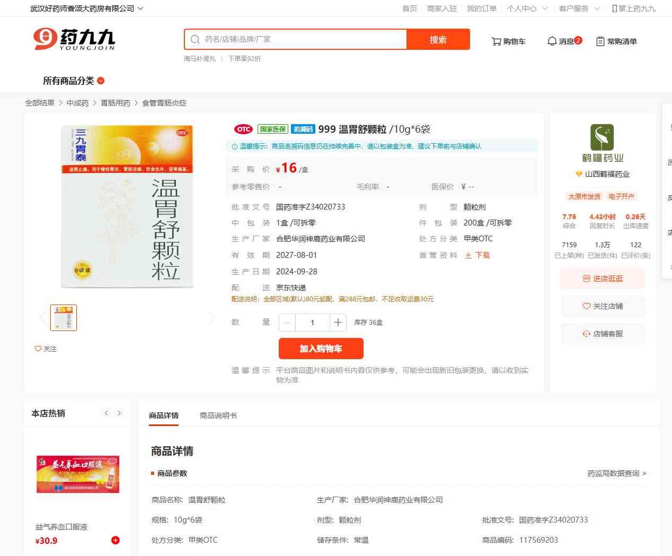This screenshot has height=556, width=672.
Task: Switch to the 商品说明书 tab
Action: 218,415
